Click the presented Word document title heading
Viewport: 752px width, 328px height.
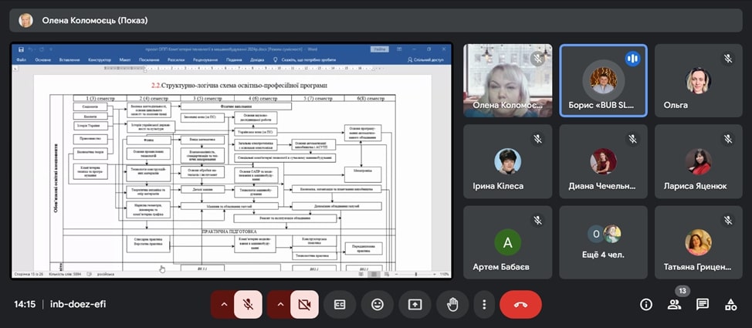pos(239,86)
